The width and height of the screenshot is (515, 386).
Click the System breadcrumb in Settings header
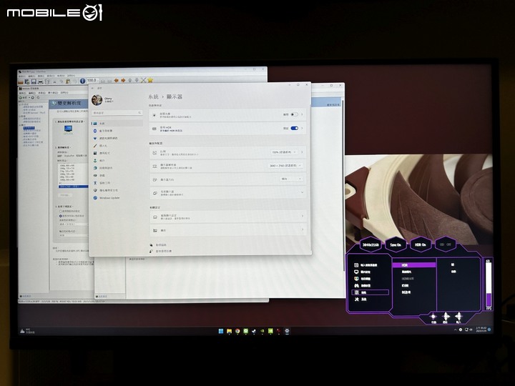(153, 96)
